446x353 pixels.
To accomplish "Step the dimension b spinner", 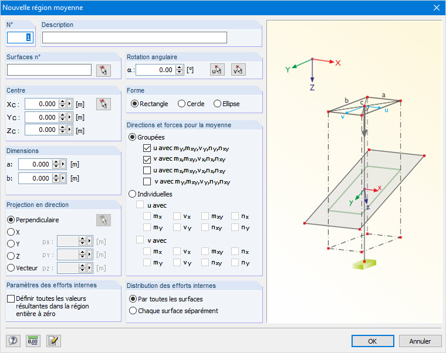I will pyautogui.click(x=56, y=178).
